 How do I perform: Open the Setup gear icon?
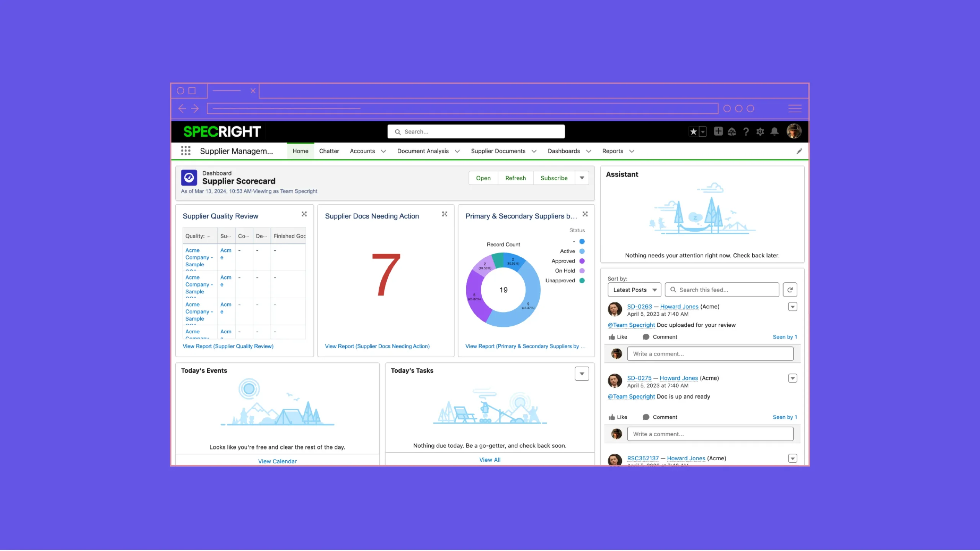coord(760,132)
